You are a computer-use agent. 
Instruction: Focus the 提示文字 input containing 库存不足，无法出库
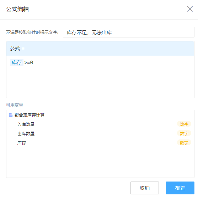coord(129,32)
